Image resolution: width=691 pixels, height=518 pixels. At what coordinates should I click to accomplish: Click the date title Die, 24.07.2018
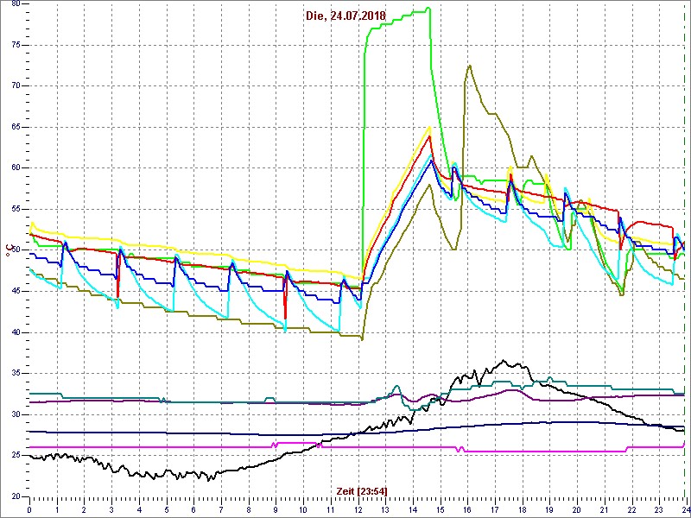(345, 16)
